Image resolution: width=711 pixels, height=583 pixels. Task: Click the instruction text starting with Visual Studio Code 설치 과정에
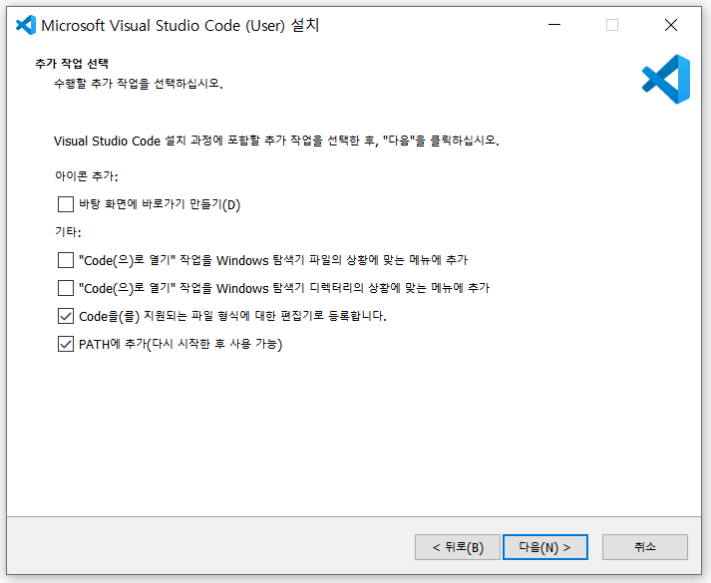[276, 141]
